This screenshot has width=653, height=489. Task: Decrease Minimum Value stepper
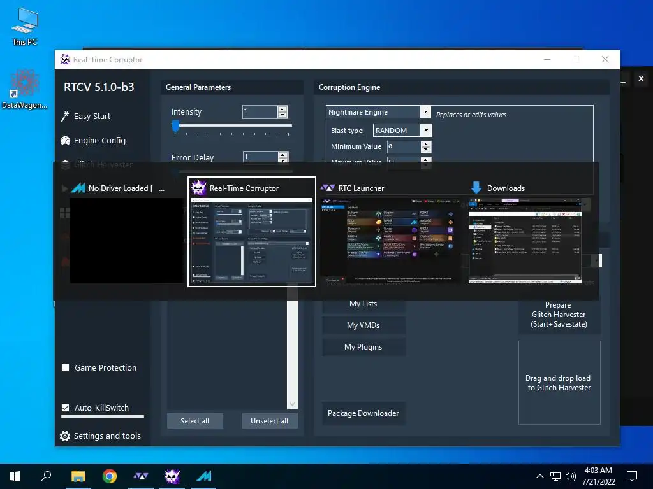pos(425,149)
